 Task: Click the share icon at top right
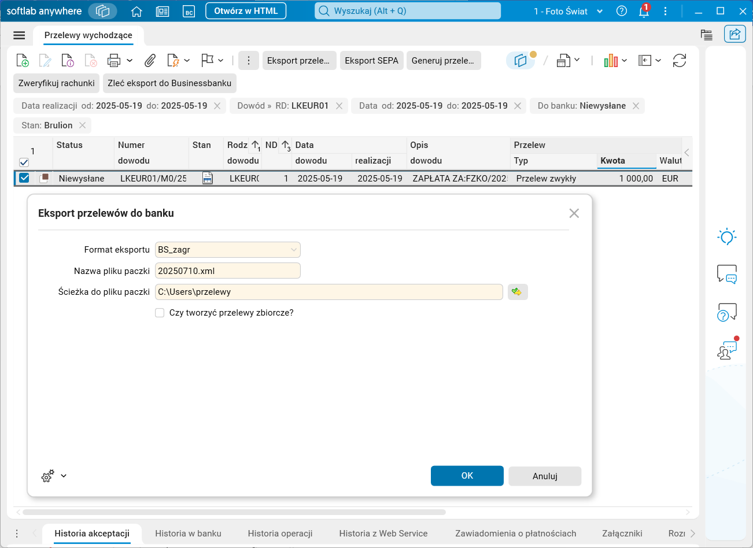[734, 34]
